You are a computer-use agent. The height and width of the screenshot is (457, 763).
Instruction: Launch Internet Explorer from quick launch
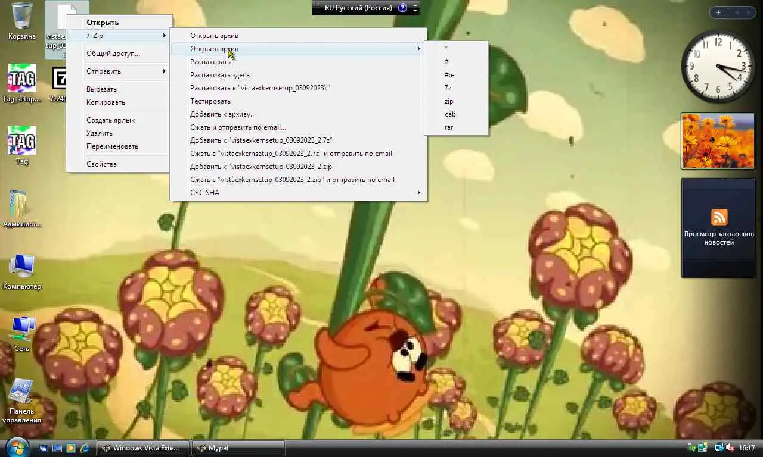pos(85,448)
